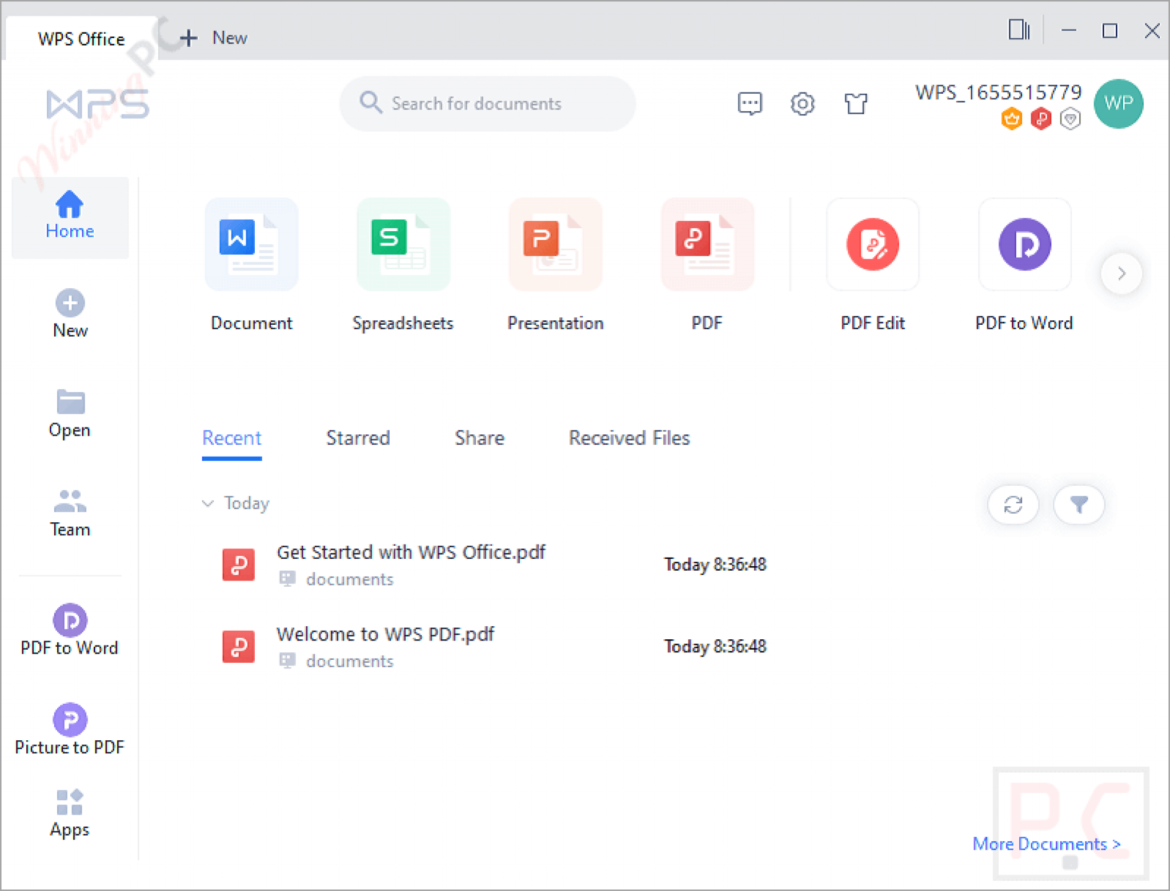
Task: Click the Search for documents field
Action: [487, 103]
